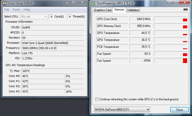Click the CPUID field showing 0x6FB
Screen dimensions: 192x116
coord(53,28)
